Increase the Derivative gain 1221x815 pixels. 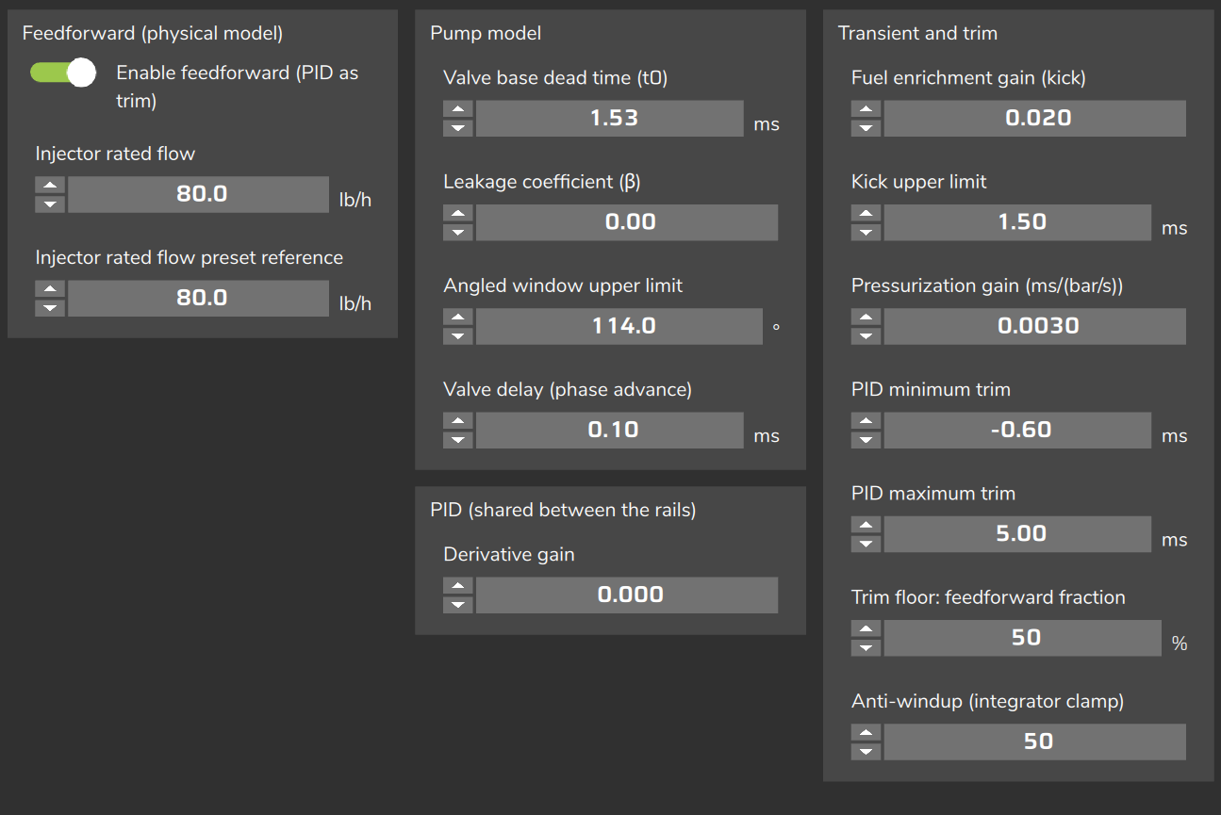pyautogui.click(x=458, y=585)
